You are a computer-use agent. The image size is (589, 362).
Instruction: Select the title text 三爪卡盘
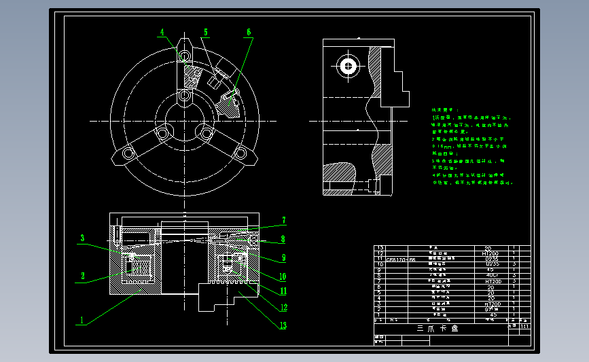(x=438, y=329)
